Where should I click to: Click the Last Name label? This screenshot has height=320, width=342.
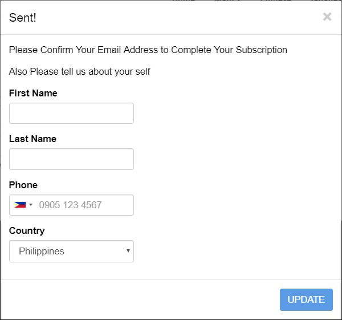pyautogui.click(x=32, y=139)
